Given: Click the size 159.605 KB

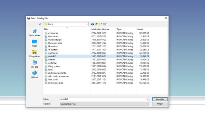Looking at the screenshot, I should pyautogui.click(x=144, y=66).
